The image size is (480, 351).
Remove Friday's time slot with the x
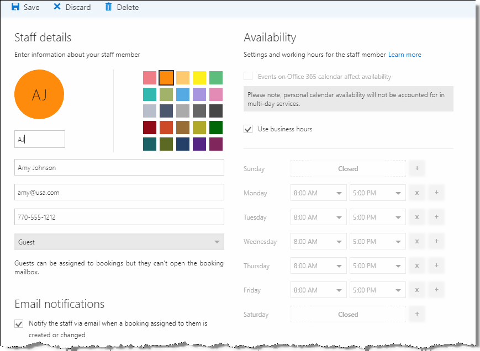click(416, 290)
